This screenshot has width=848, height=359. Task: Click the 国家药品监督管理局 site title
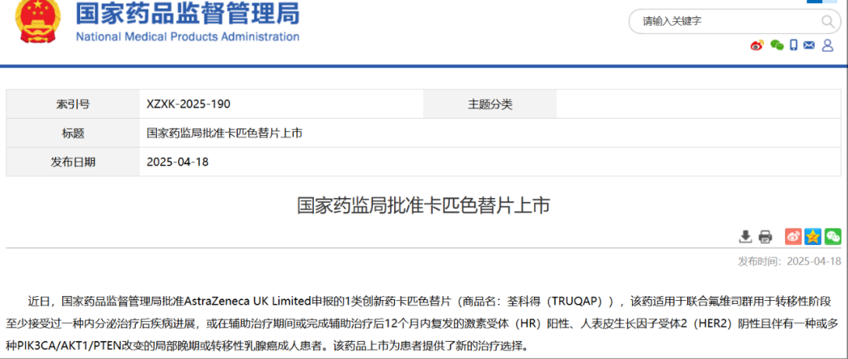(187, 13)
